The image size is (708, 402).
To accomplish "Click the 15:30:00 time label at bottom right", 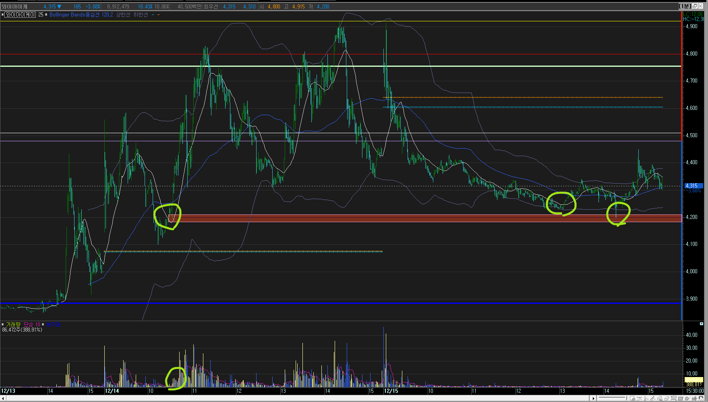I will pos(695,391).
